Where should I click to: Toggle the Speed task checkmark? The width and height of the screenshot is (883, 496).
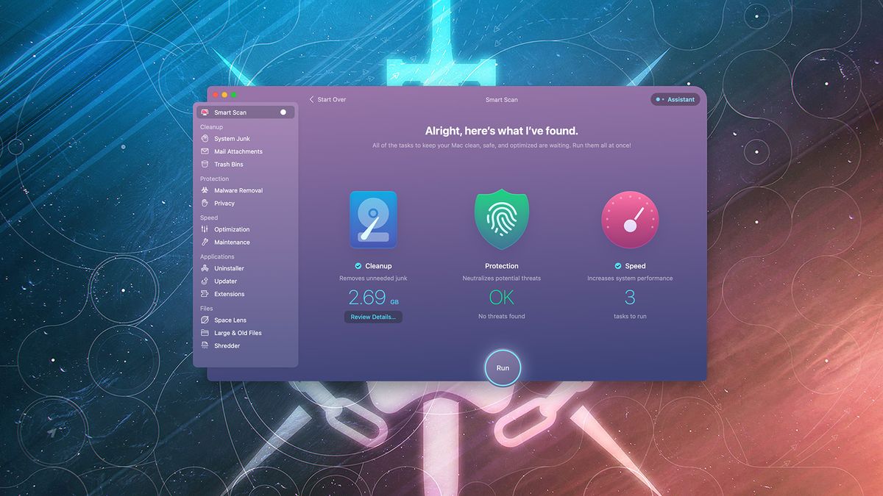click(617, 266)
